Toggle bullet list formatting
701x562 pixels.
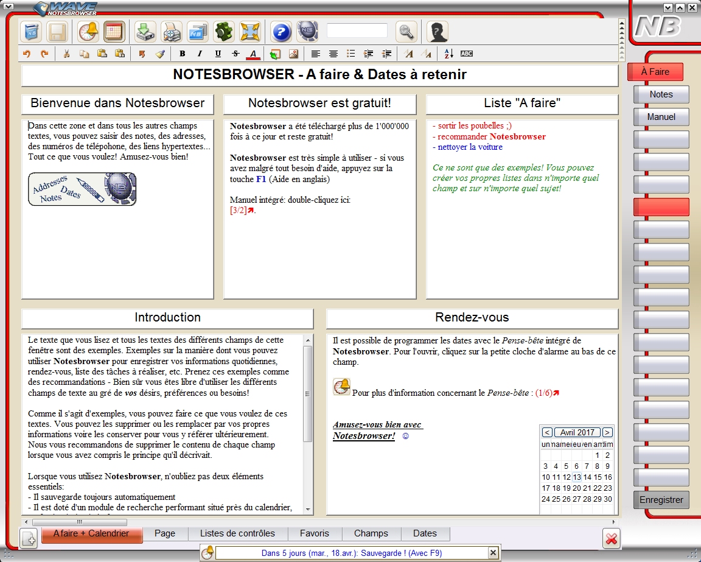[x=351, y=54]
